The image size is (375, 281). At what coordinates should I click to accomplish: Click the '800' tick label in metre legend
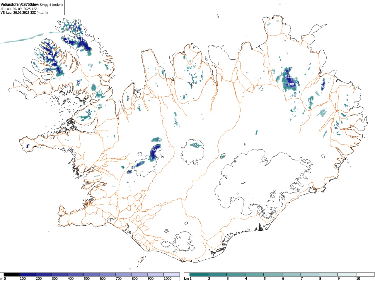(134, 279)
